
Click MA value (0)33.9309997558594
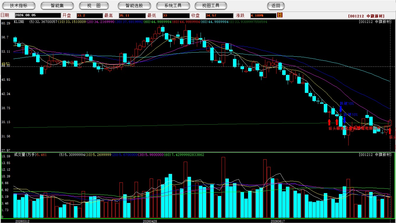click(x=248, y=22)
